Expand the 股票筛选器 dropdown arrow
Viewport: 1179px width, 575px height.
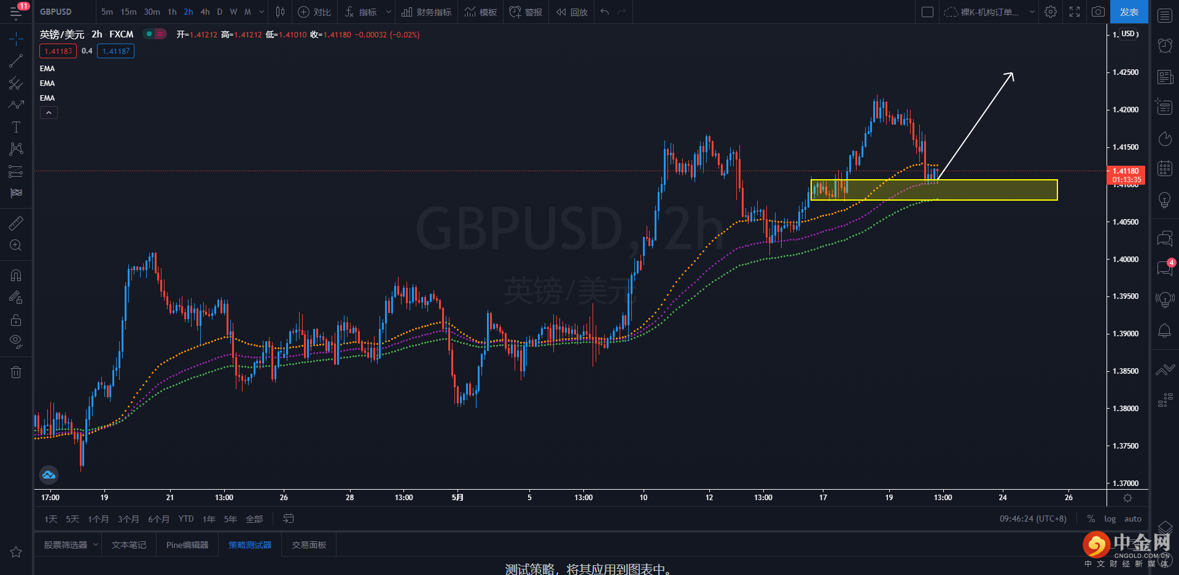[96, 545]
